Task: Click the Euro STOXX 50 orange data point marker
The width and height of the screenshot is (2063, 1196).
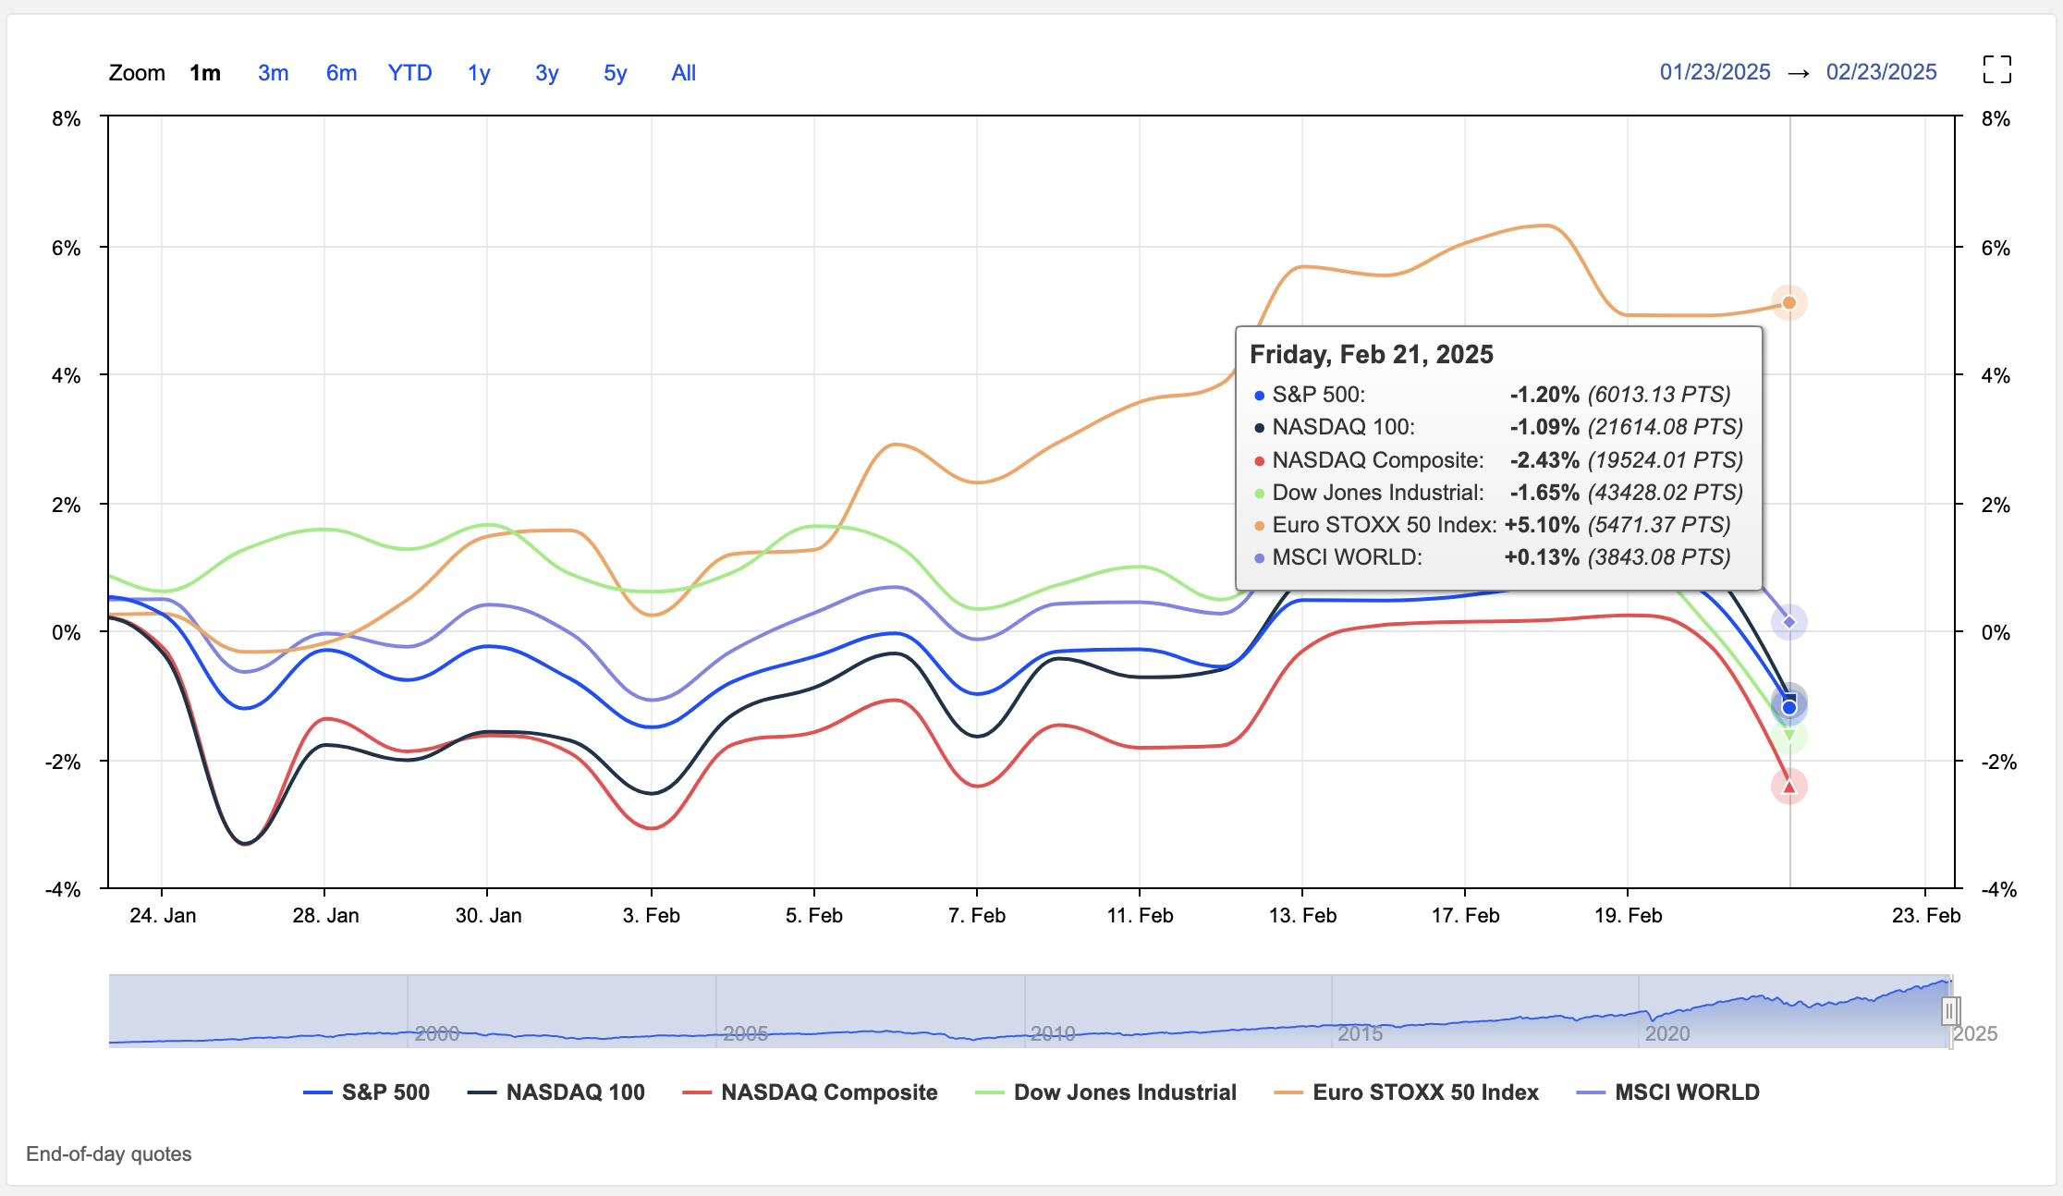Action: pyautogui.click(x=1788, y=303)
